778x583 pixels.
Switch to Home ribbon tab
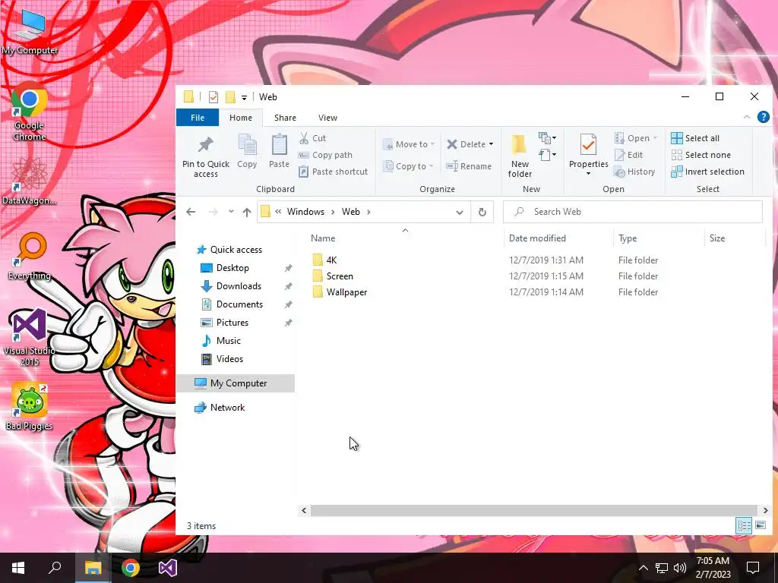pos(241,118)
